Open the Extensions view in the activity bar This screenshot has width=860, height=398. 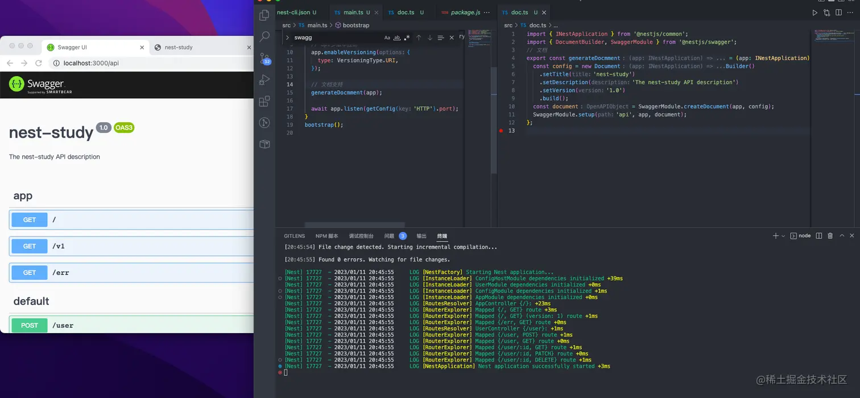coord(264,102)
